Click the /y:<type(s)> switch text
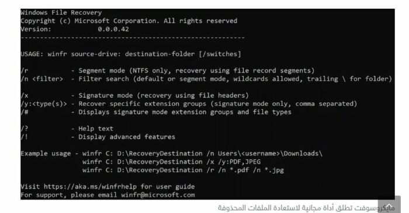Screen dimensions: 409x213 44,104
